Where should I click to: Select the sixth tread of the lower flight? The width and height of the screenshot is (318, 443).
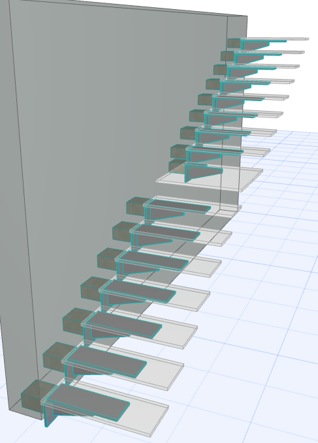pyautogui.click(x=167, y=232)
